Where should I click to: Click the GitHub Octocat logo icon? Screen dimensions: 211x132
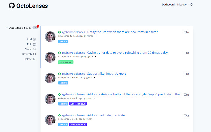pos(11,6)
